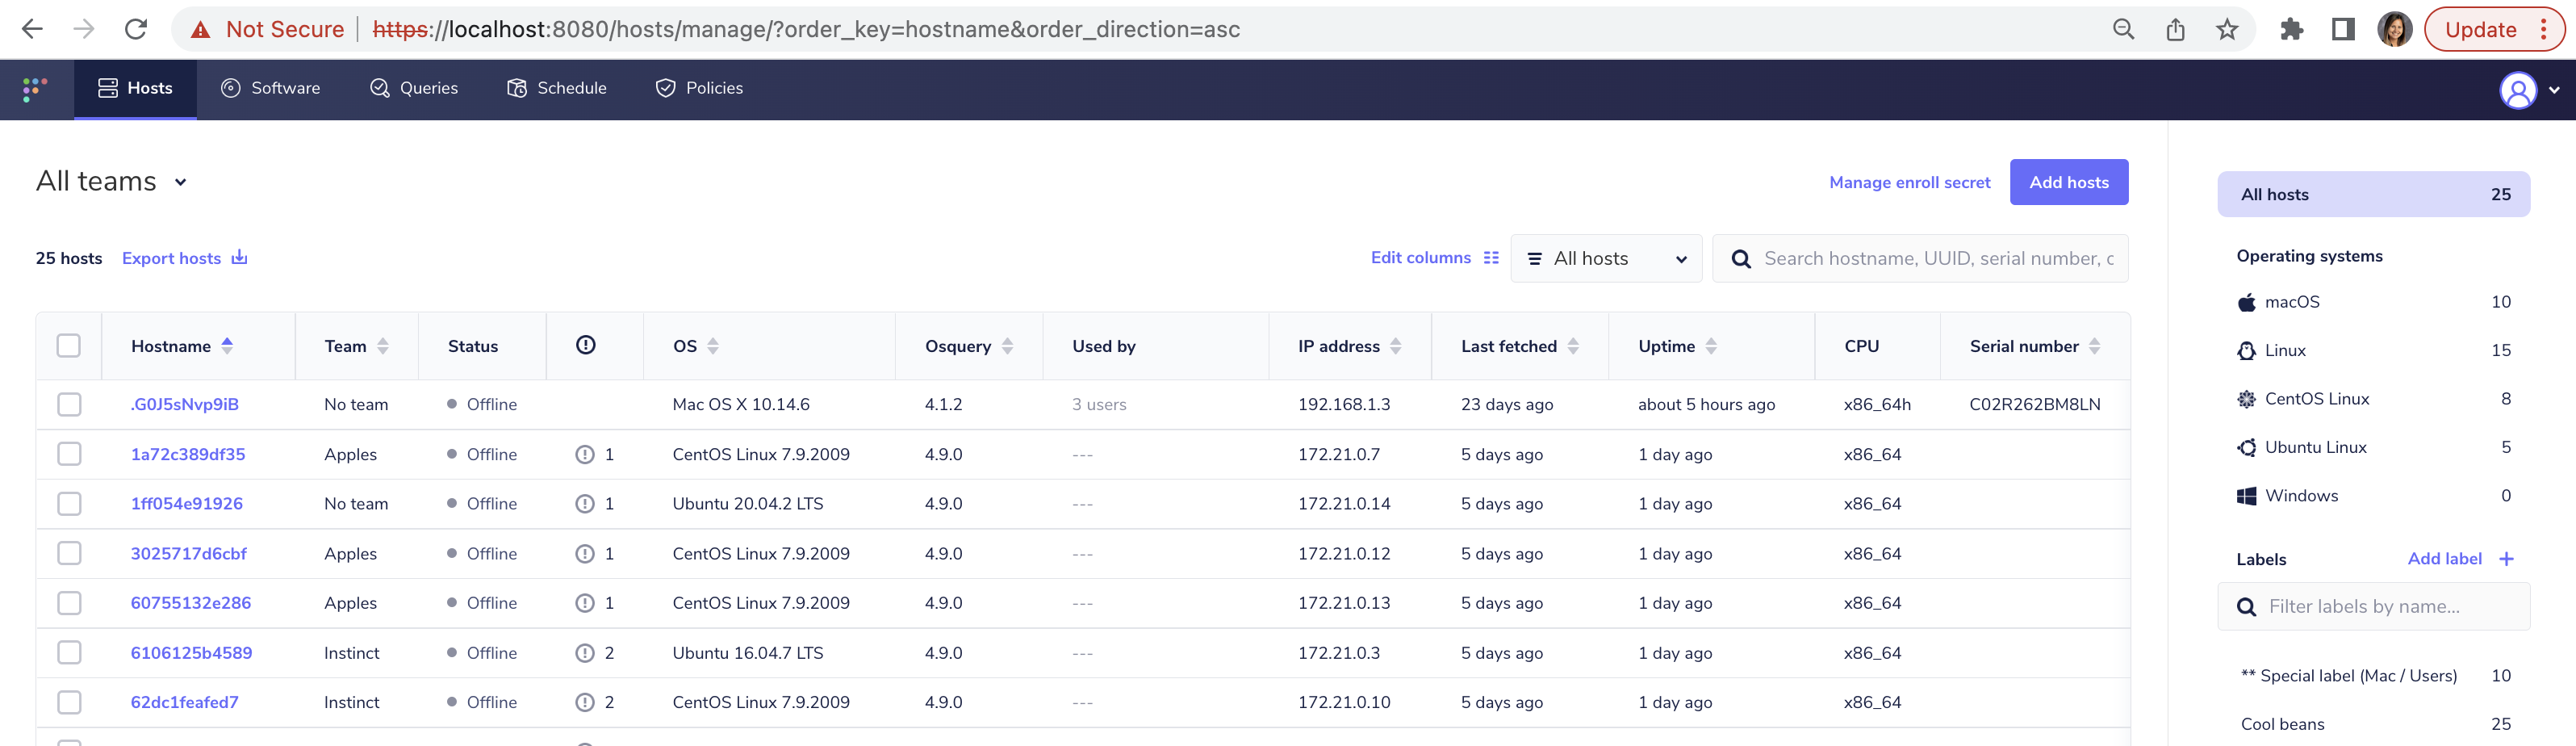Viewport: 2576px width, 746px height.
Task: Click the hosts search input field
Action: click(x=1920, y=258)
